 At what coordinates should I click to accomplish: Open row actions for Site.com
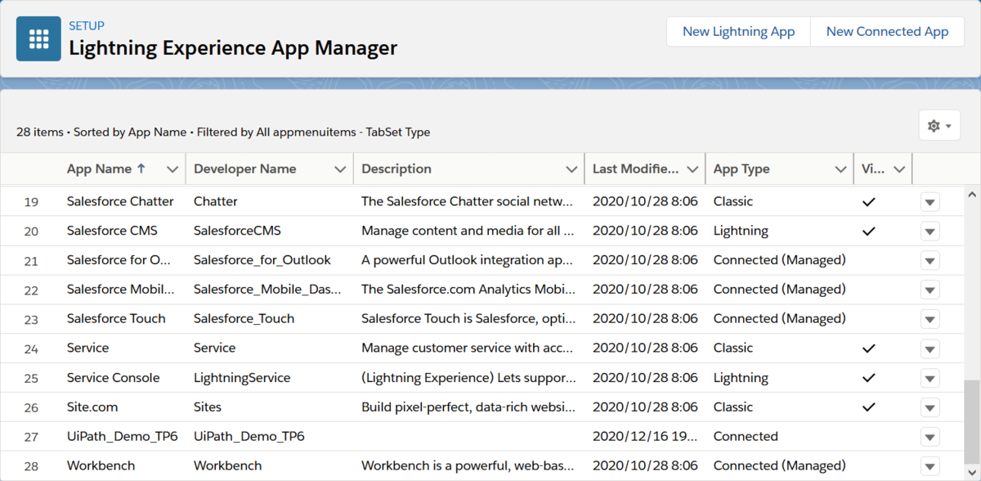point(929,408)
